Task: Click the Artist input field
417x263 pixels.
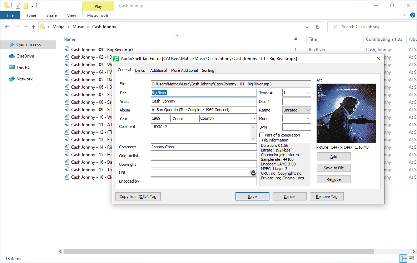Action: tap(204, 101)
